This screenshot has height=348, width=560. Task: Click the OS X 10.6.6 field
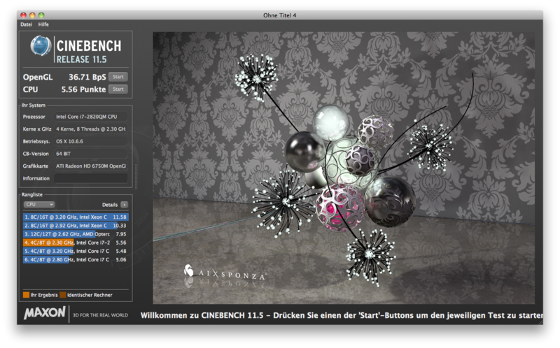point(91,141)
